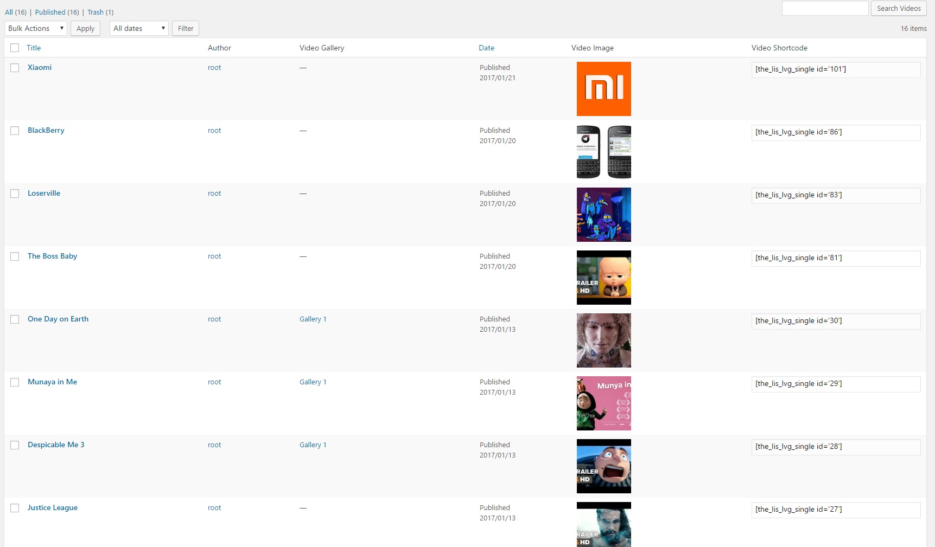Select shortcode field with id='83'
This screenshot has width=935, height=547.
tap(836, 195)
